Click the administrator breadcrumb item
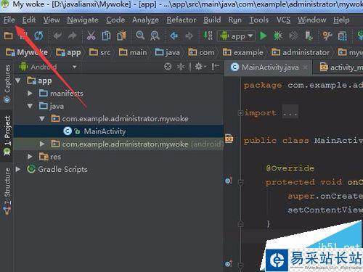The height and width of the screenshot is (272, 363). [301, 52]
